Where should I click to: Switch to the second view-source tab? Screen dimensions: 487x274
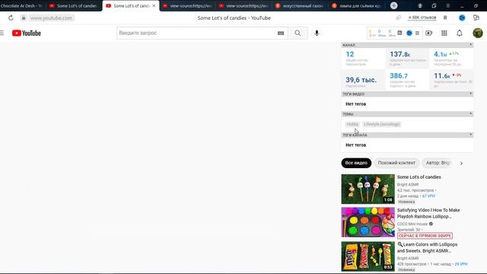[x=243, y=5]
